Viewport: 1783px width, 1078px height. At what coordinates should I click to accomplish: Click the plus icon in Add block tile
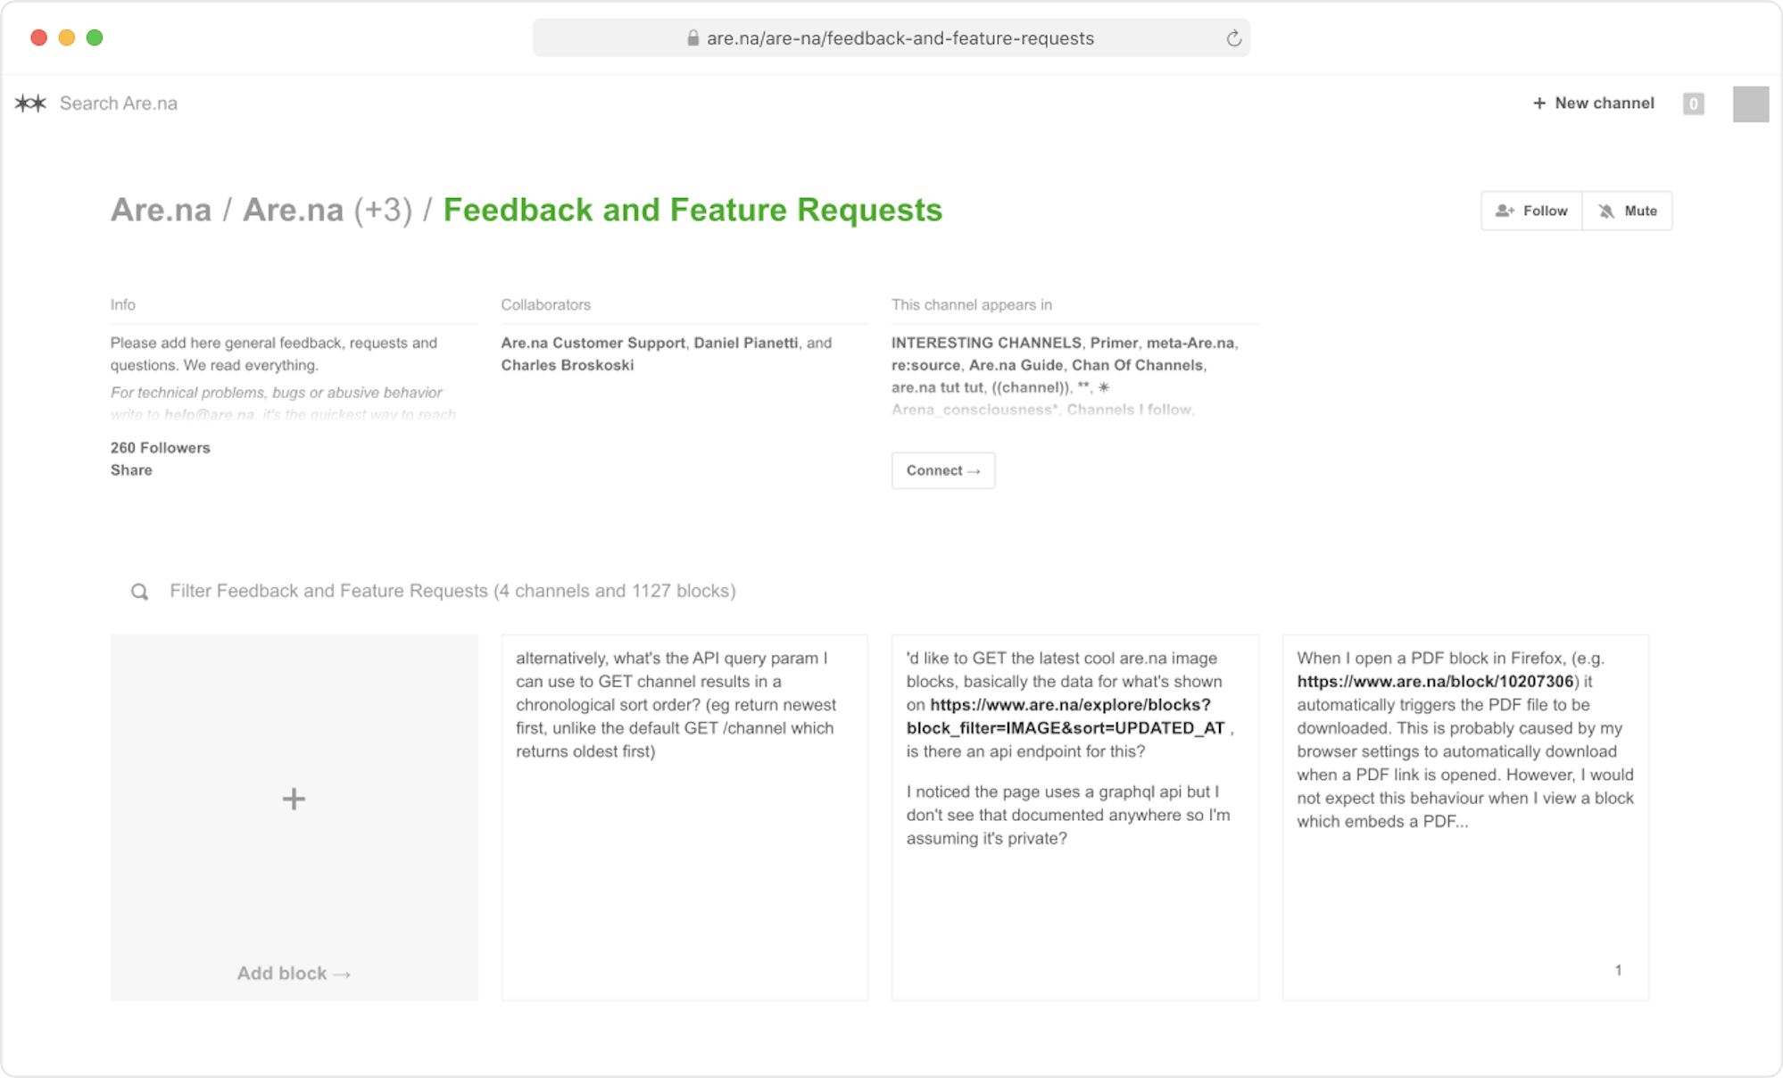(294, 799)
